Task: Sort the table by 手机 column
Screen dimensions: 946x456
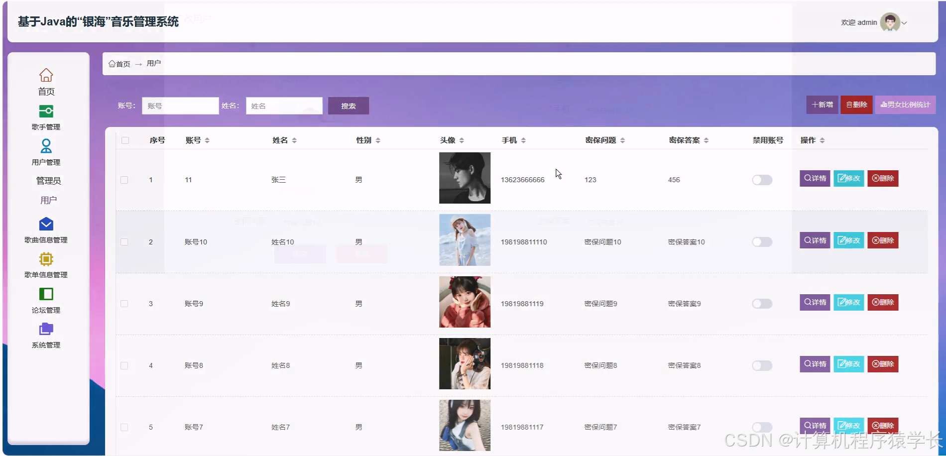Action: 523,140
